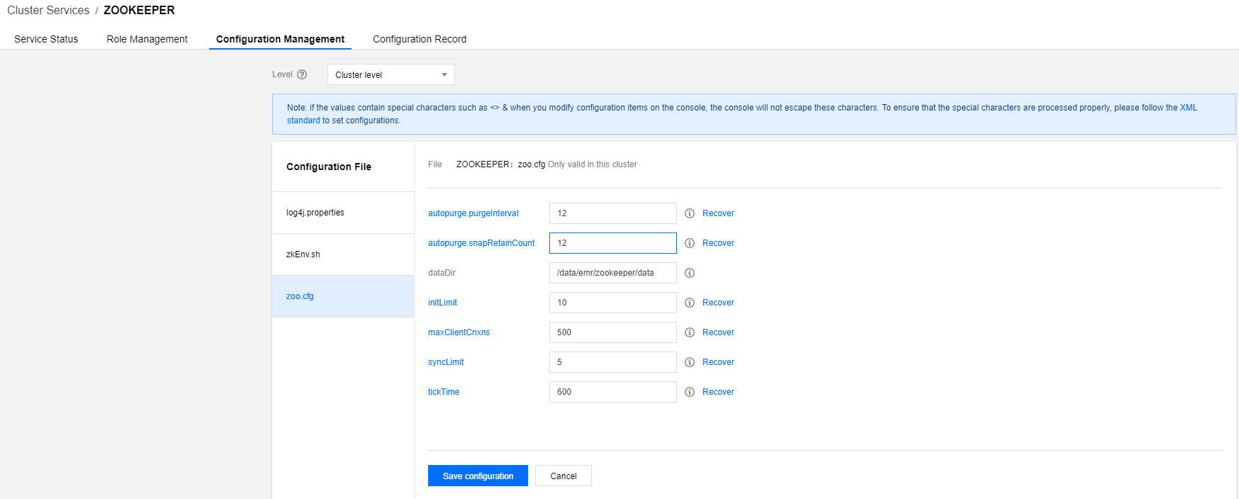This screenshot has width=1239, height=499.
Task: Click info icon for syncLimit
Action: click(690, 362)
